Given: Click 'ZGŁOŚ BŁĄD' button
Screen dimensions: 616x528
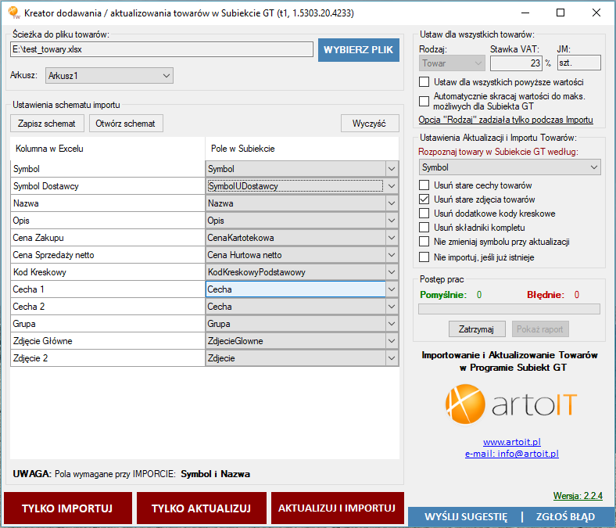Looking at the screenshot, I should (x=566, y=516).
